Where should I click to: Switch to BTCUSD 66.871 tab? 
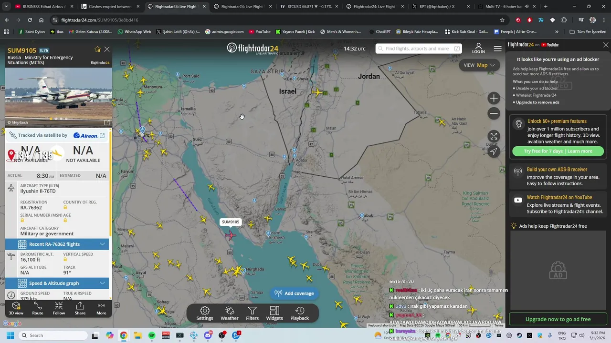(309, 7)
